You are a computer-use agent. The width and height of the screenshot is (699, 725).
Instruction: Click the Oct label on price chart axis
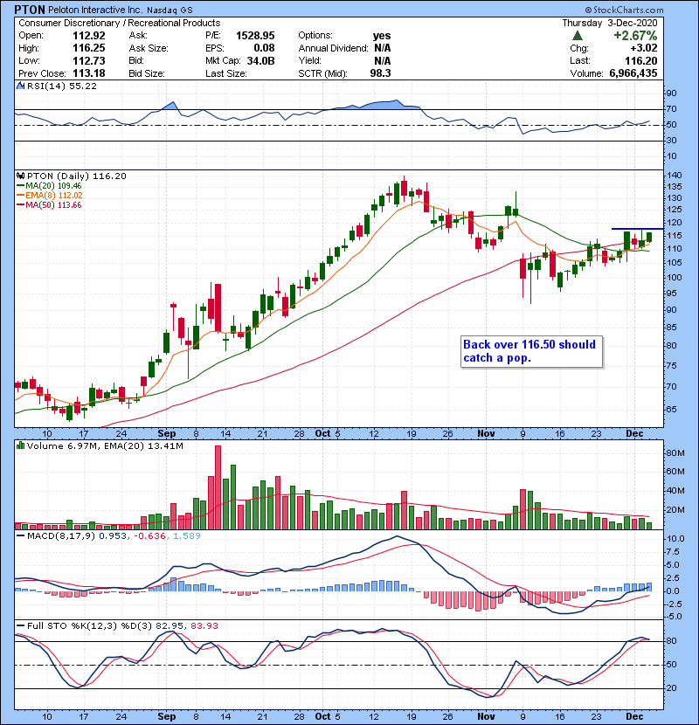pos(322,434)
